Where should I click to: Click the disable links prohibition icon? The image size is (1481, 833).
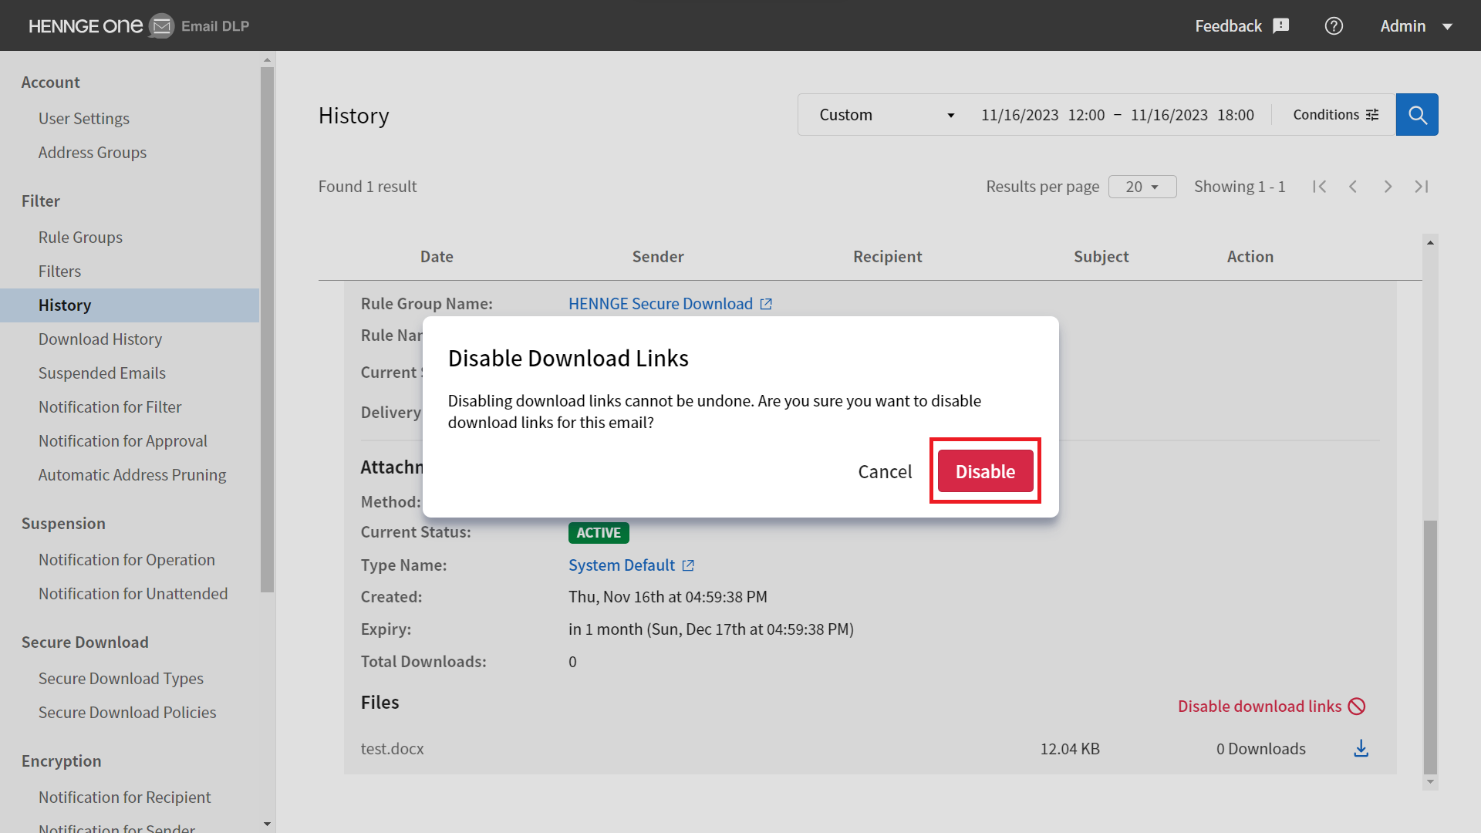click(1357, 707)
